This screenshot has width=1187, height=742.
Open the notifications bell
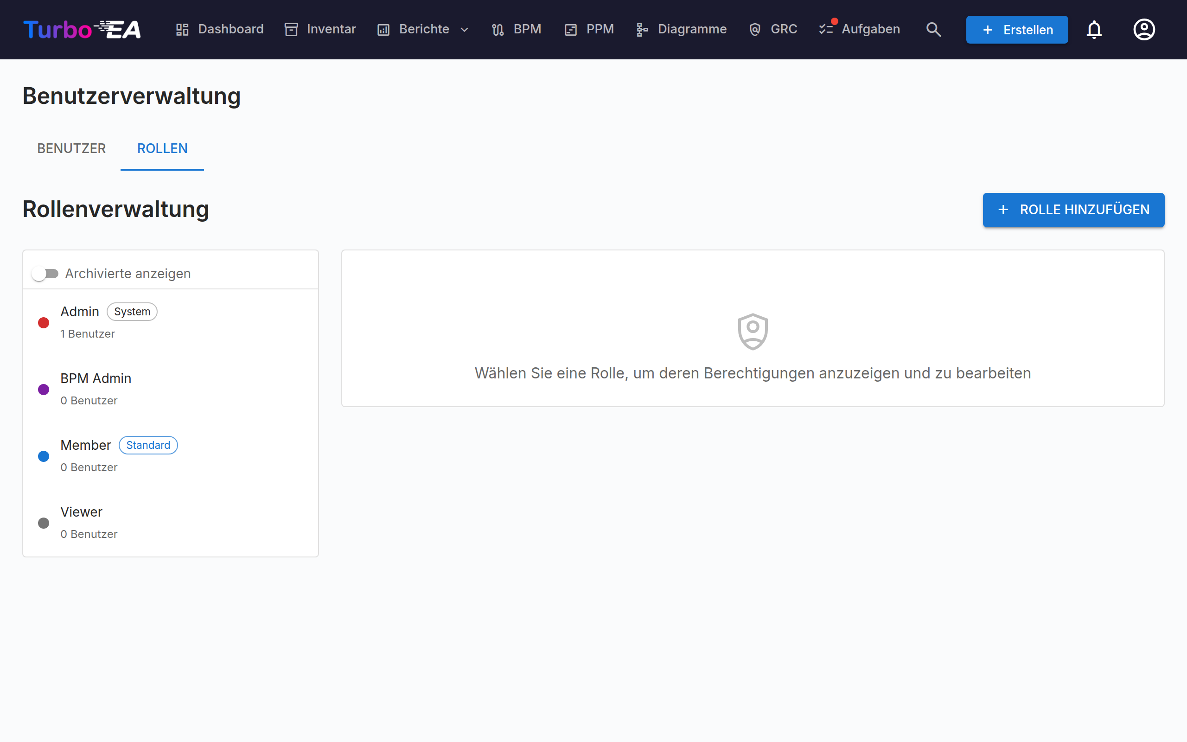point(1094,29)
